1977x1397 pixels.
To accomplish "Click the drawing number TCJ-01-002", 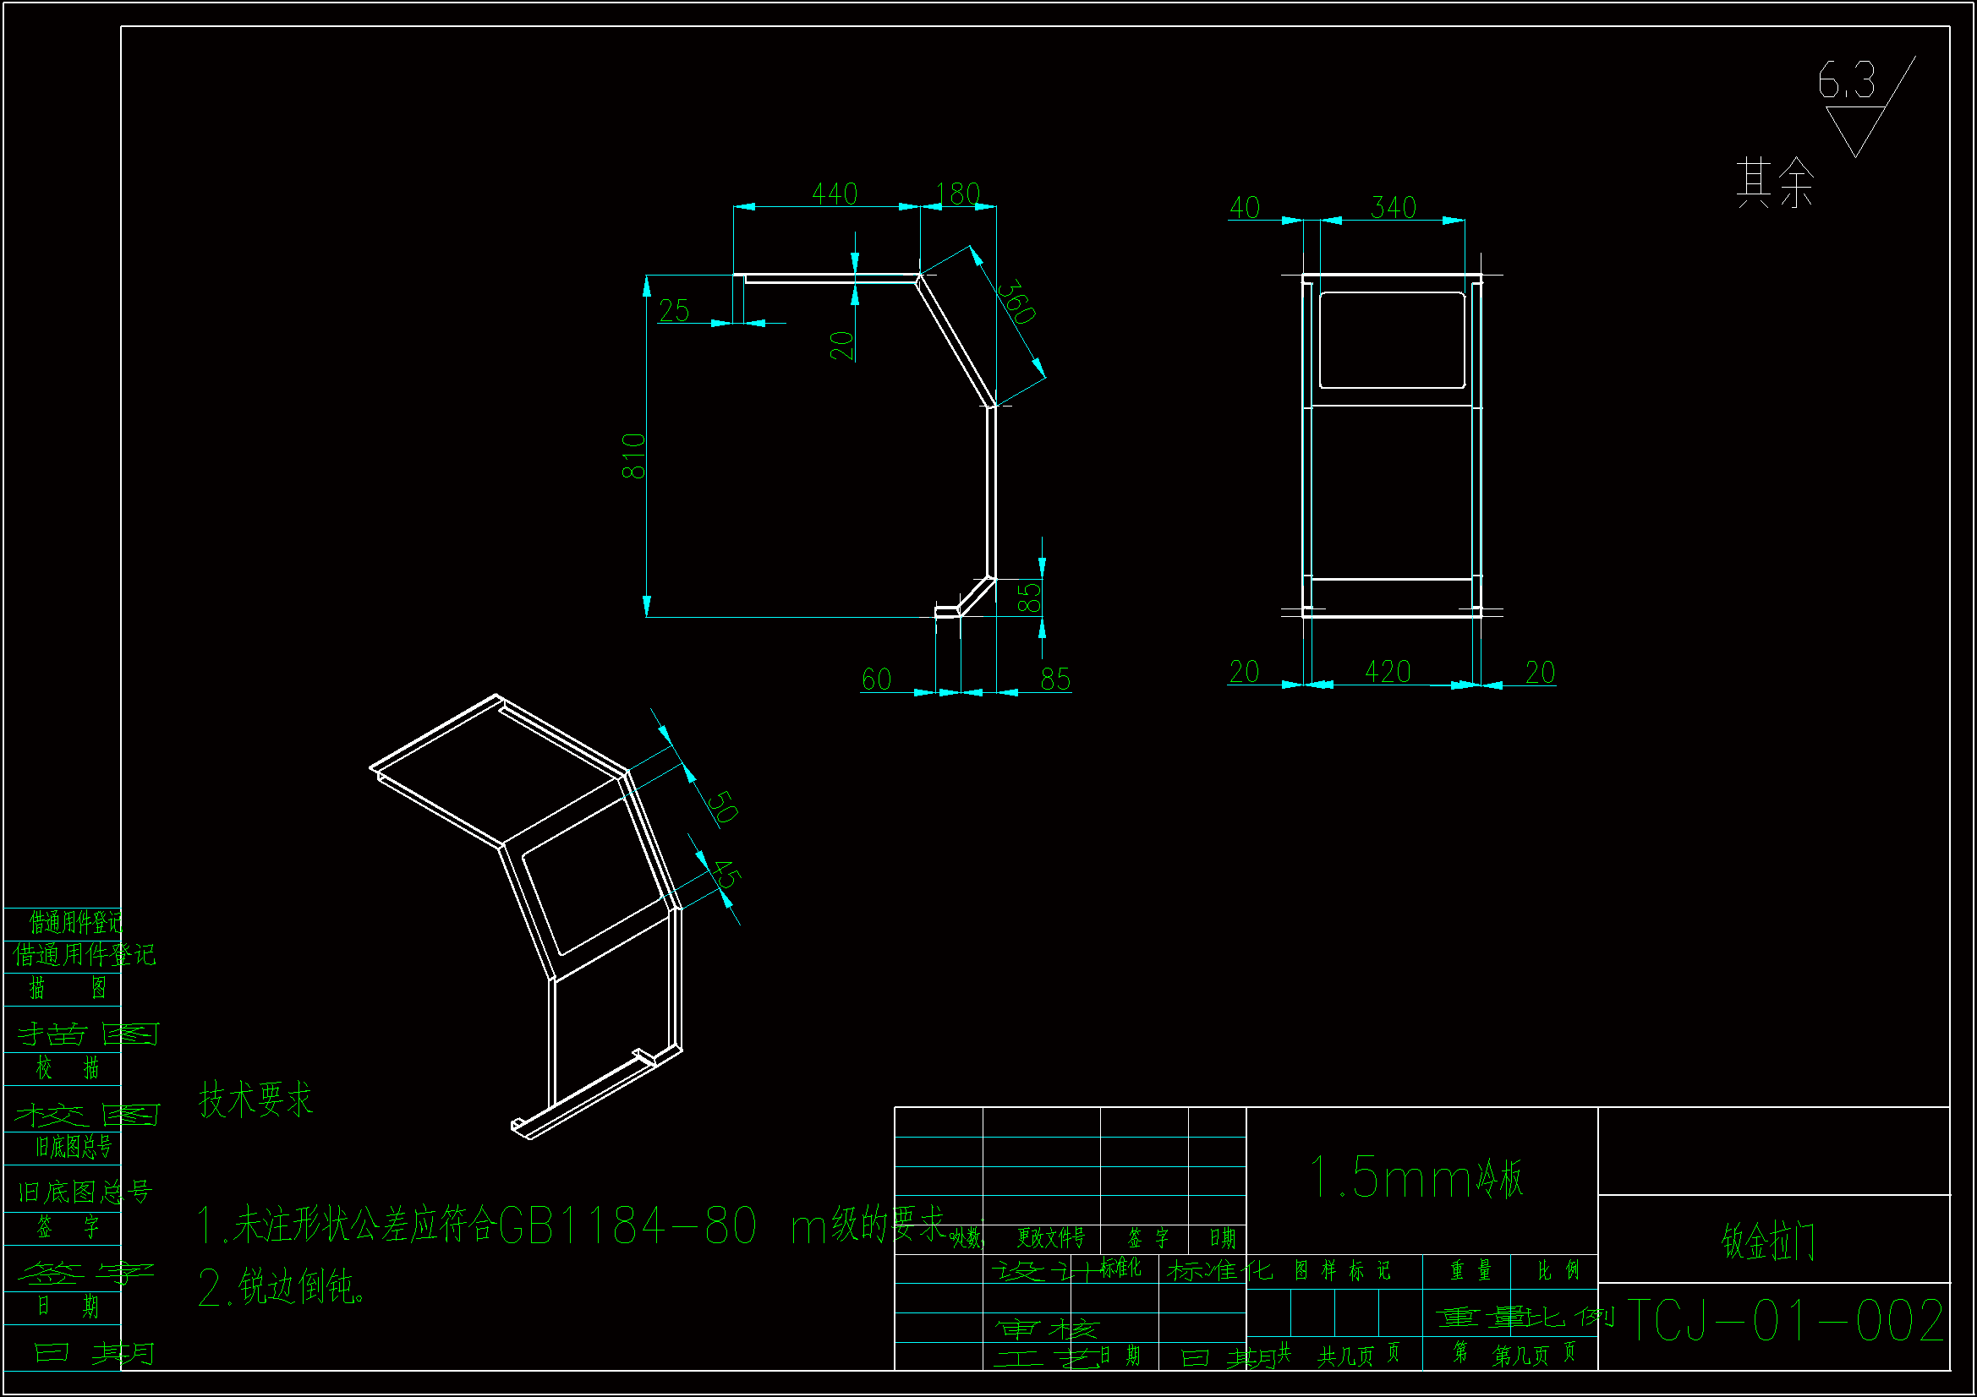I will 1785,1320.
